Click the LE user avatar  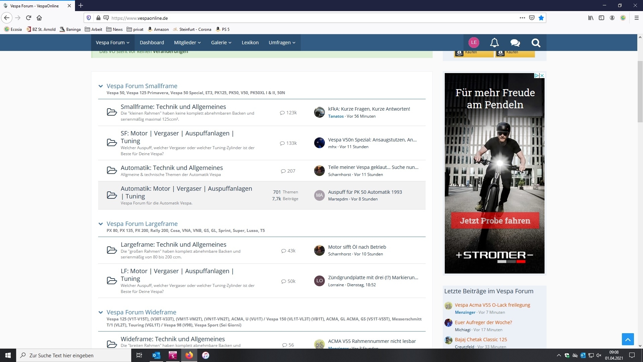point(474,42)
